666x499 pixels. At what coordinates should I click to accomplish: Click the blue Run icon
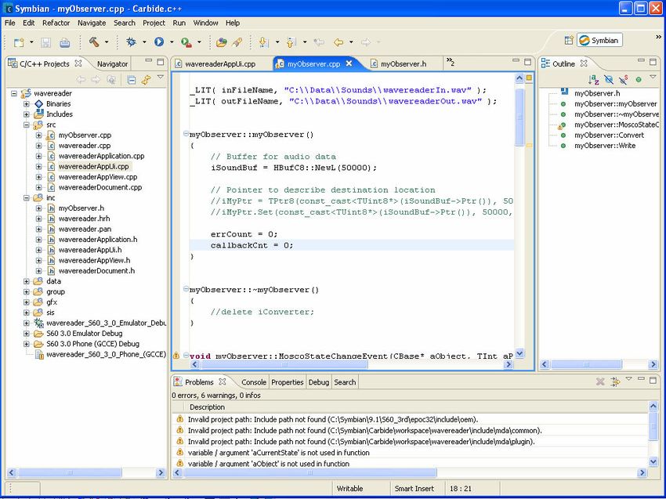[x=159, y=42]
